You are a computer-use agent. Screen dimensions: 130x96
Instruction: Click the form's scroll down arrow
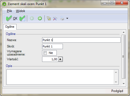[124, 83]
